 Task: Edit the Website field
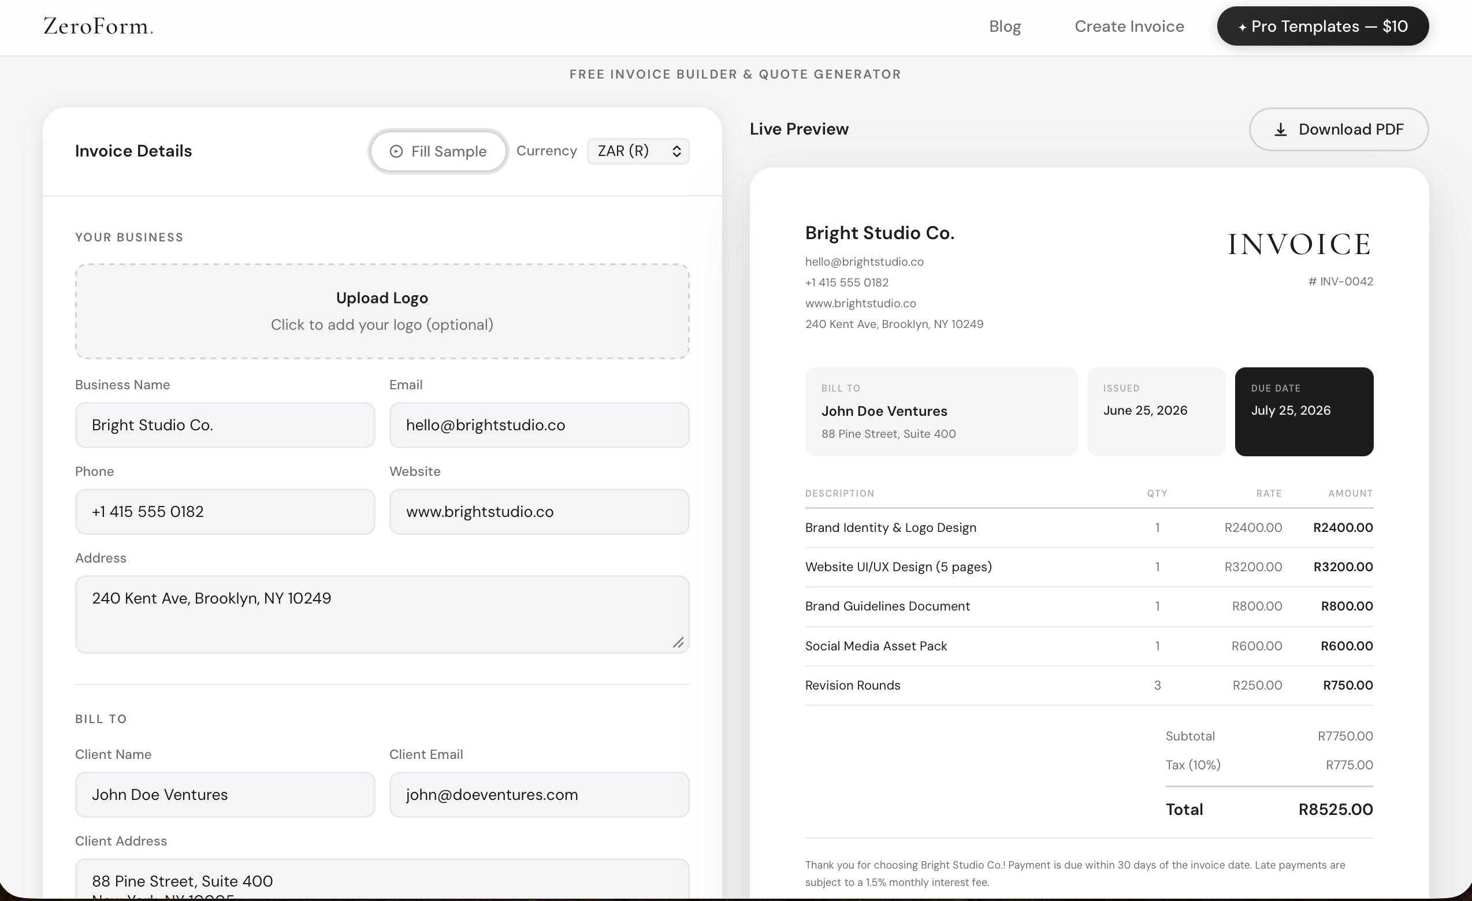point(540,512)
